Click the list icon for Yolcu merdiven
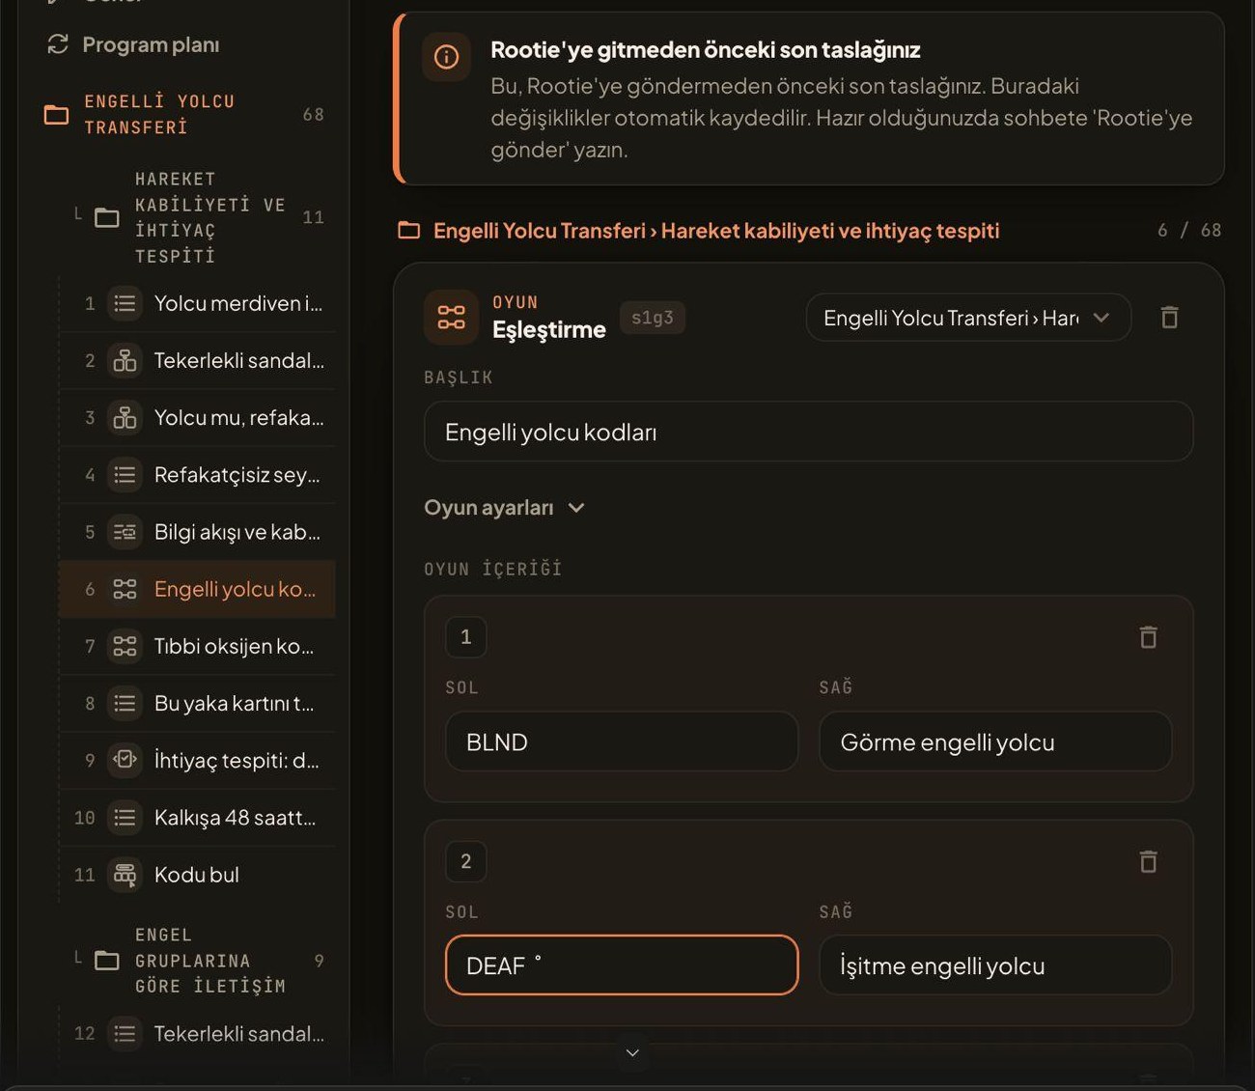This screenshot has width=1255, height=1091. point(125,304)
